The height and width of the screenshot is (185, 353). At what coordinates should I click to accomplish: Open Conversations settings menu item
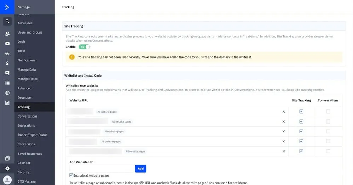tap(28, 116)
